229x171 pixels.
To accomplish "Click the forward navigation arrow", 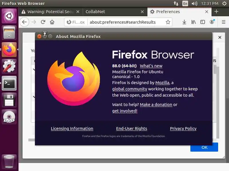I will [x=34, y=22].
